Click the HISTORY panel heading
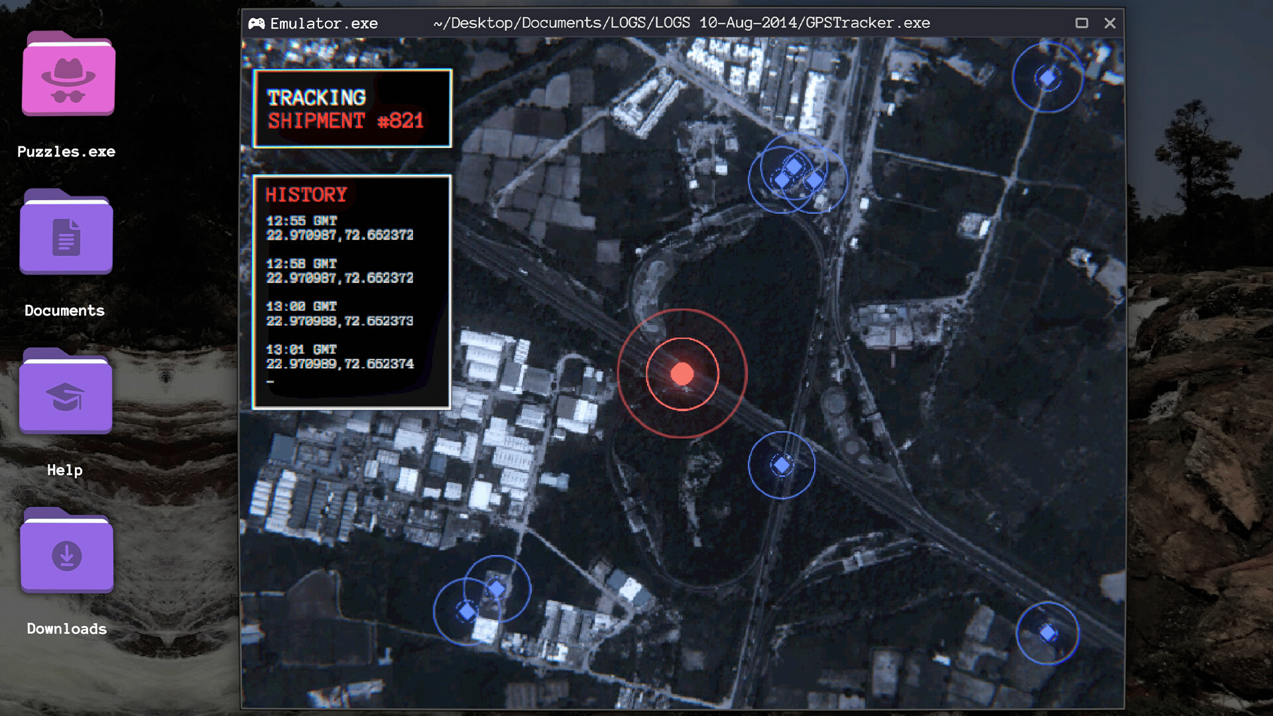Image resolution: width=1273 pixels, height=716 pixels. coord(306,195)
